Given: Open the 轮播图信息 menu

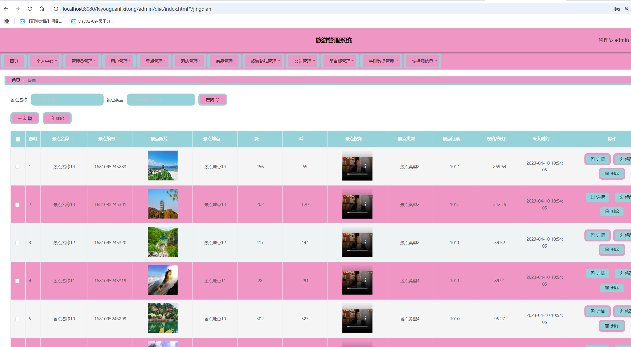Looking at the screenshot, I should (424, 61).
